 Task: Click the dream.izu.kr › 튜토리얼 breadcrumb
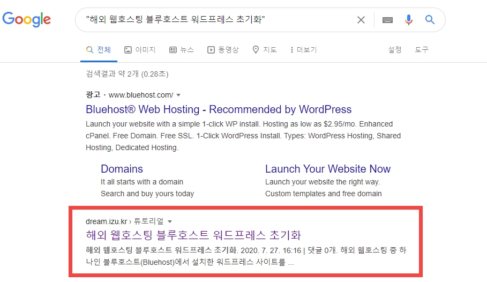124,221
